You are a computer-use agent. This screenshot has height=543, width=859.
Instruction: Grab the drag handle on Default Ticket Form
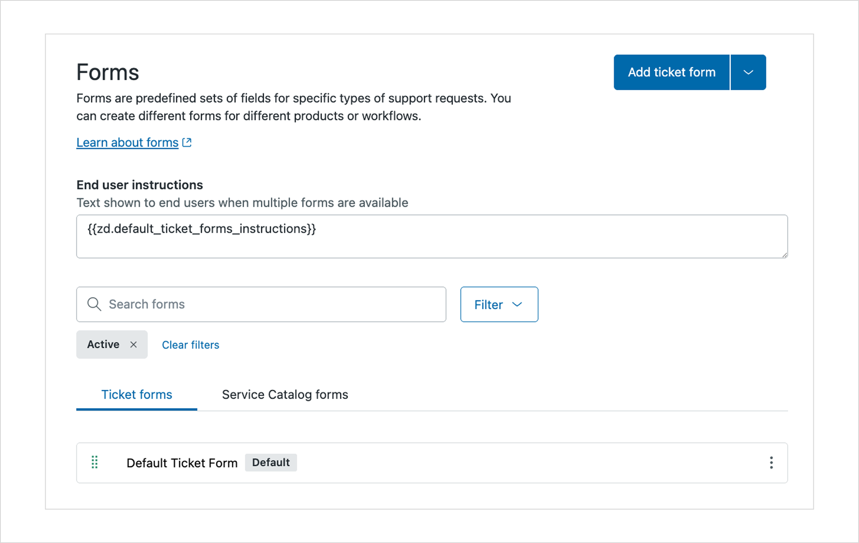click(x=95, y=462)
